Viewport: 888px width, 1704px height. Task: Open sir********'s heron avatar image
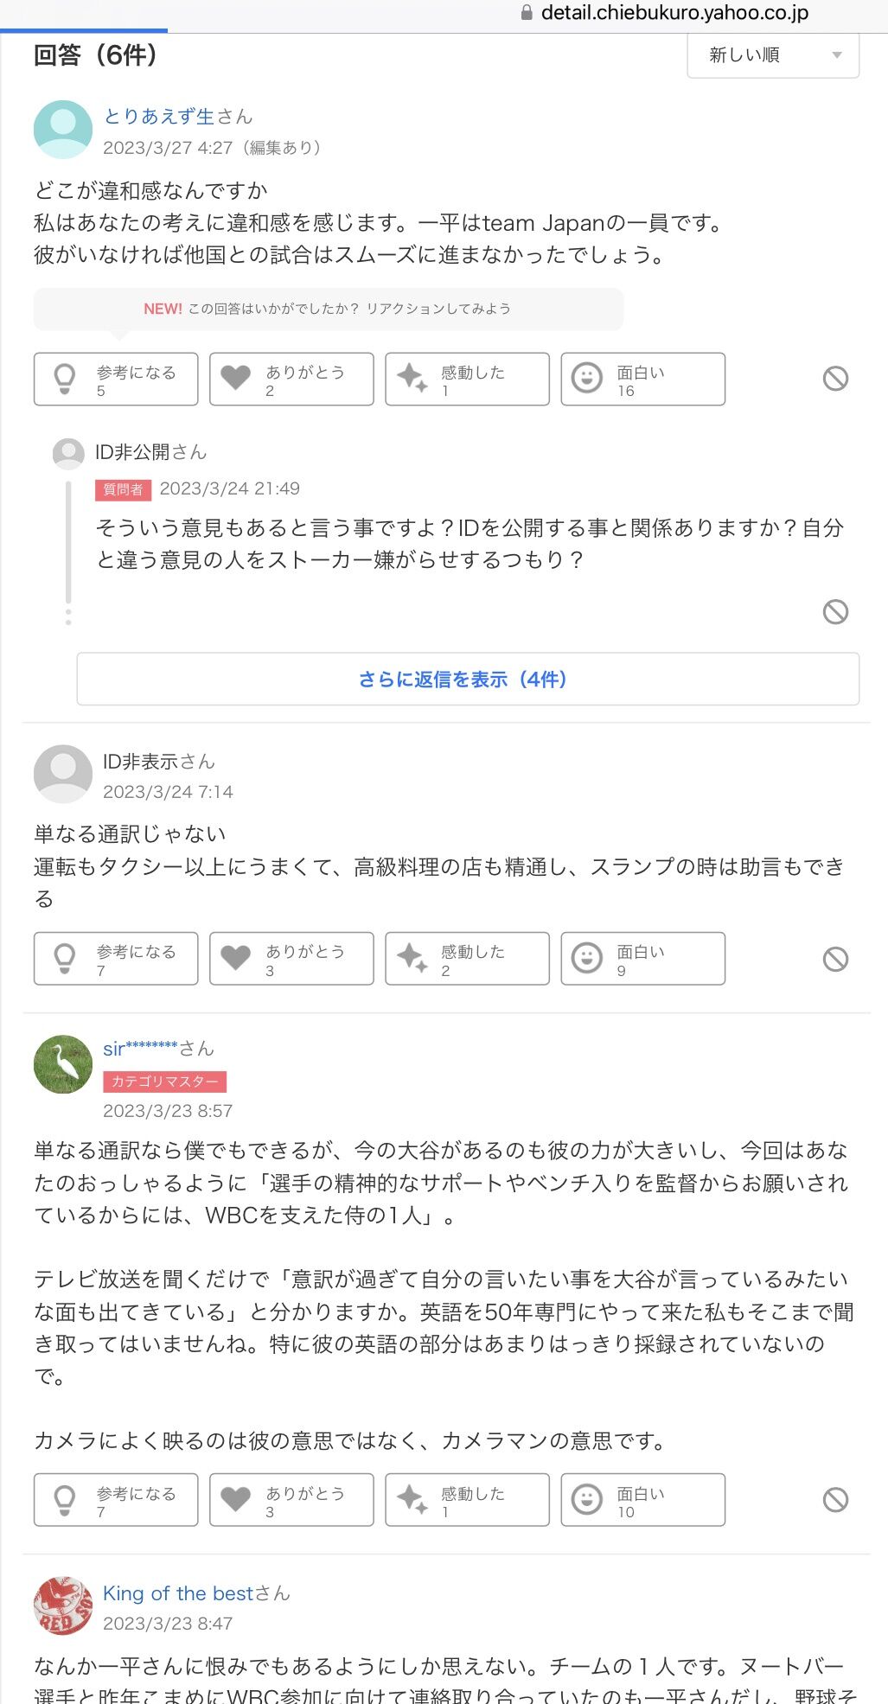pos(63,1064)
